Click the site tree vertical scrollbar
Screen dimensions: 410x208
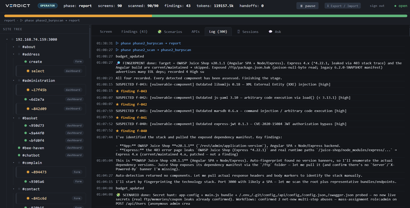(90, 42)
